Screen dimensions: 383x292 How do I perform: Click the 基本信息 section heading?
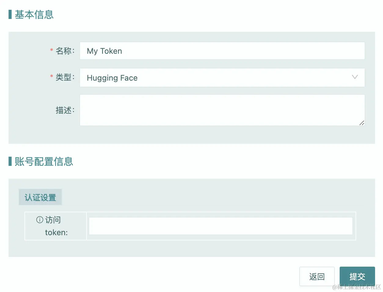(x=34, y=14)
